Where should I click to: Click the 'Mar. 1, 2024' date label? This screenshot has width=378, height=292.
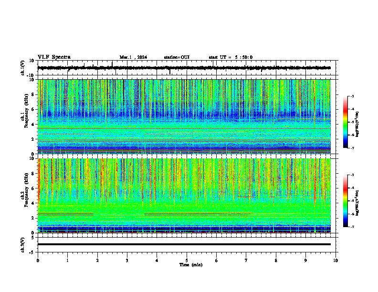point(133,57)
